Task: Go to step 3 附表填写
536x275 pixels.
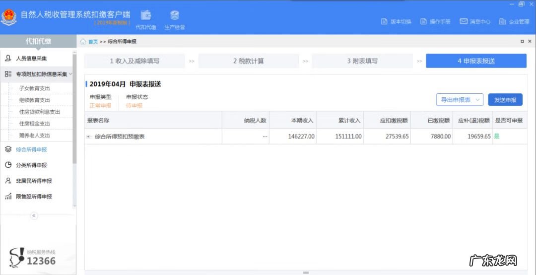Action: click(x=362, y=61)
